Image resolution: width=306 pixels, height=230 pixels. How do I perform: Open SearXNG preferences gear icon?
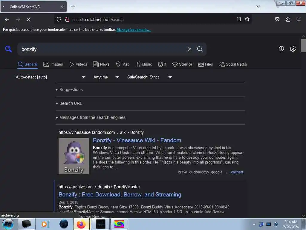pyautogui.click(x=293, y=49)
